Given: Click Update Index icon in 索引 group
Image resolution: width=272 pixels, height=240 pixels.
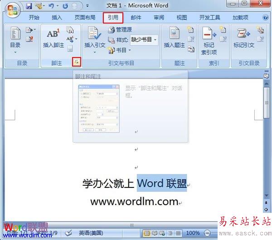Looking at the screenshot, I should (223, 39).
